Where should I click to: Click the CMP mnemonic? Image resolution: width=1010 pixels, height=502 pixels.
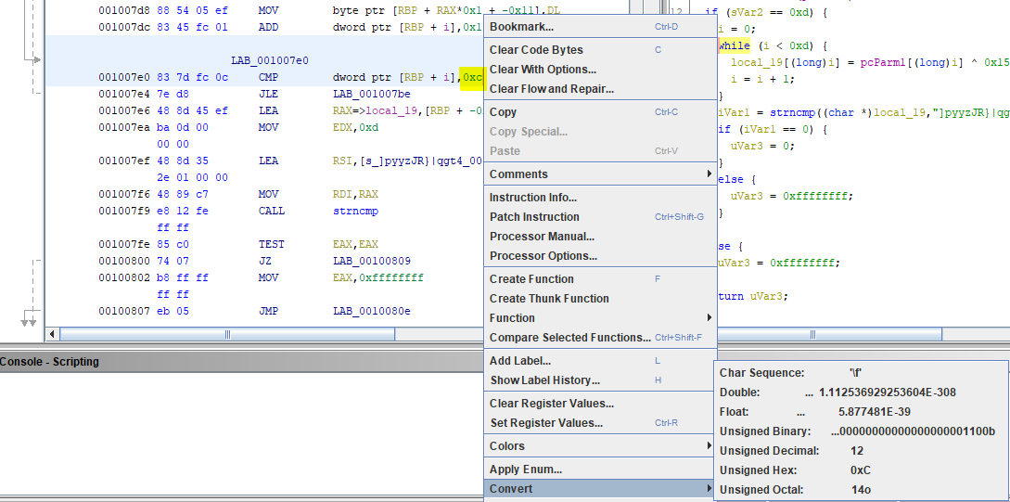268,77
